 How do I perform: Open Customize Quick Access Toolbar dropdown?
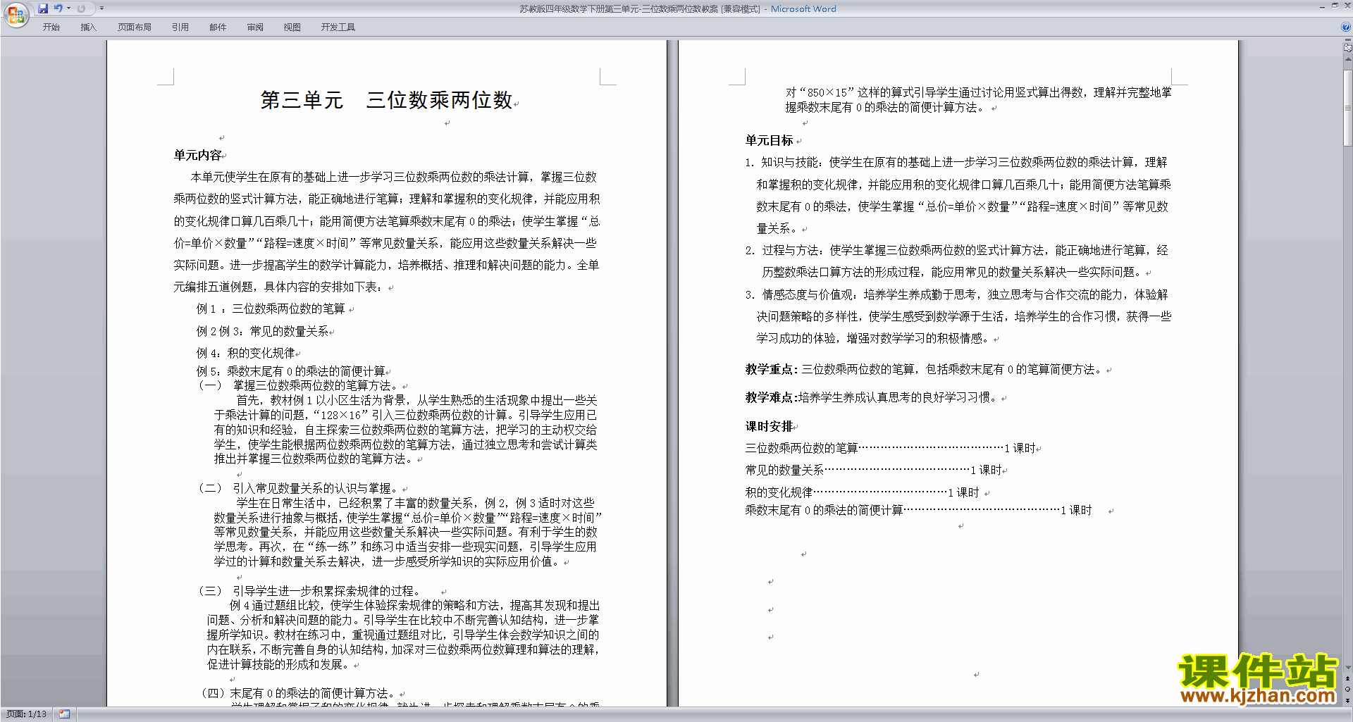tap(101, 8)
